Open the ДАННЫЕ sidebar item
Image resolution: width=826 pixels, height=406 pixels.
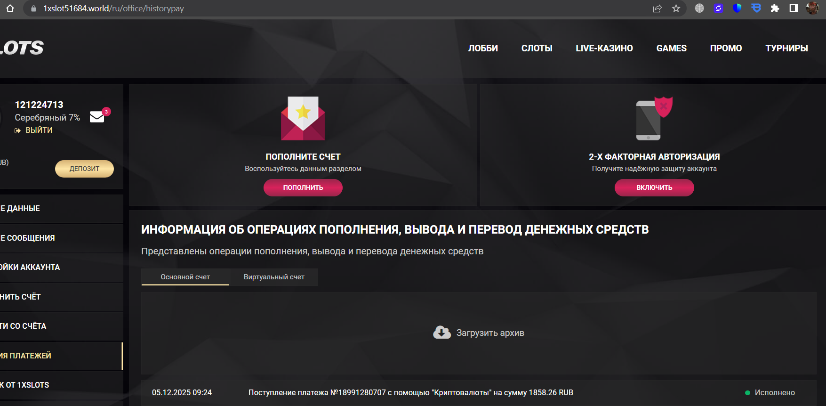(62, 208)
